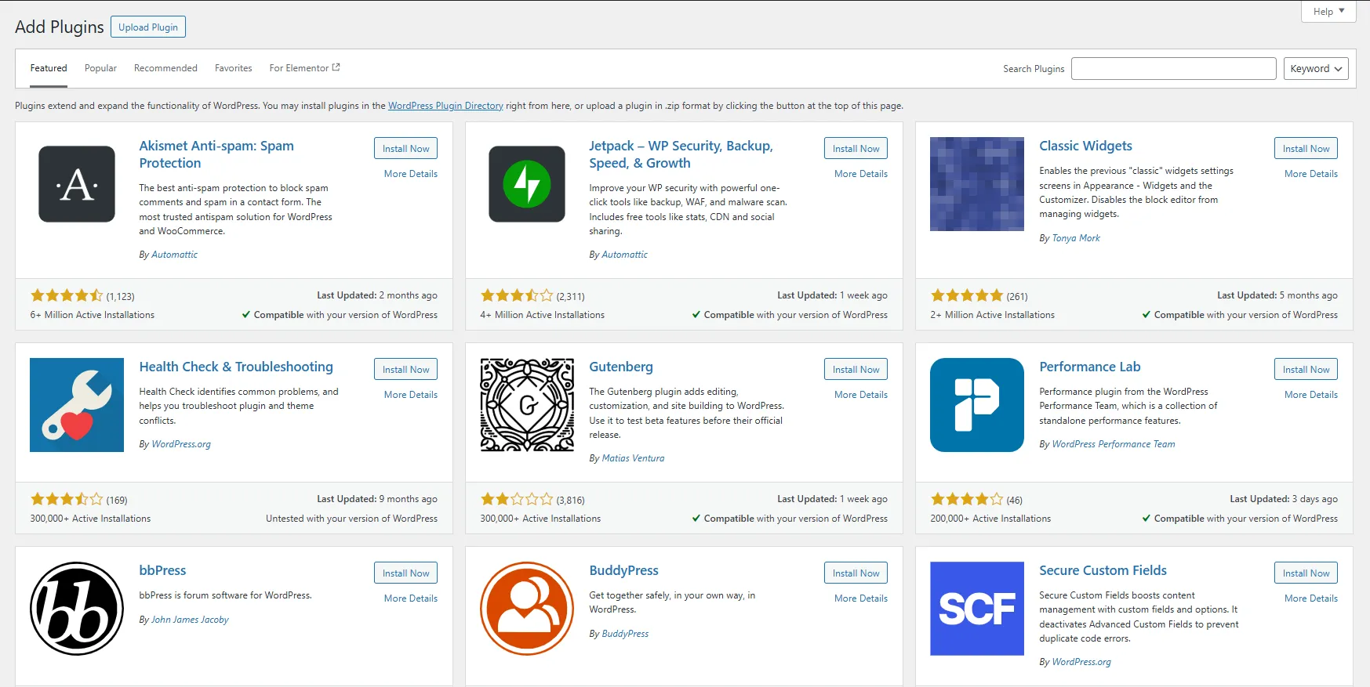Open the Help dropdown panel
The width and height of the screenshot is (1370, 687).
pos(1329,12)
